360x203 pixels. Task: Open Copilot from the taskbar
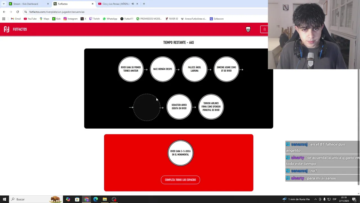coord(68,199)
